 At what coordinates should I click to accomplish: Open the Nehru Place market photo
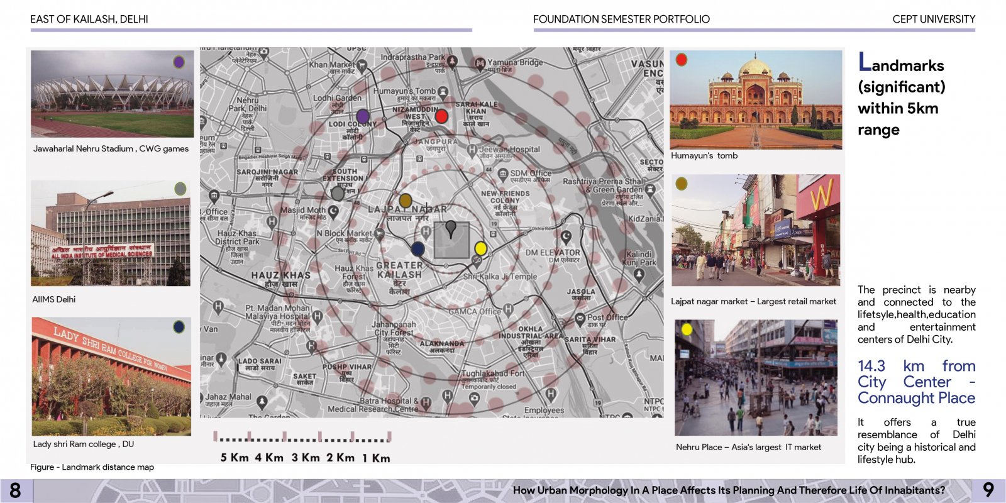tap(756, 377)
